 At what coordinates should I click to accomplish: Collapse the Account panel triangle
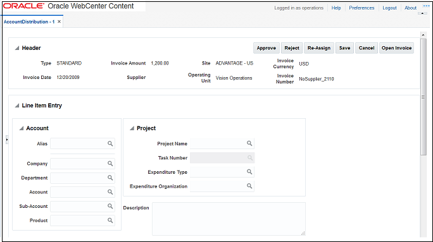click(22, 128)
